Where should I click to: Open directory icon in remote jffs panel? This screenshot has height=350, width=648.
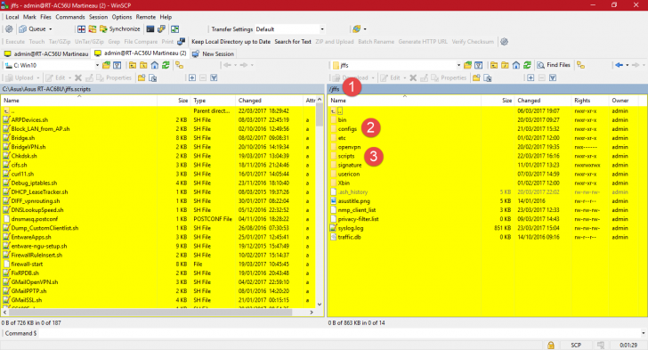pyautogui.click(x=467, y=65)
